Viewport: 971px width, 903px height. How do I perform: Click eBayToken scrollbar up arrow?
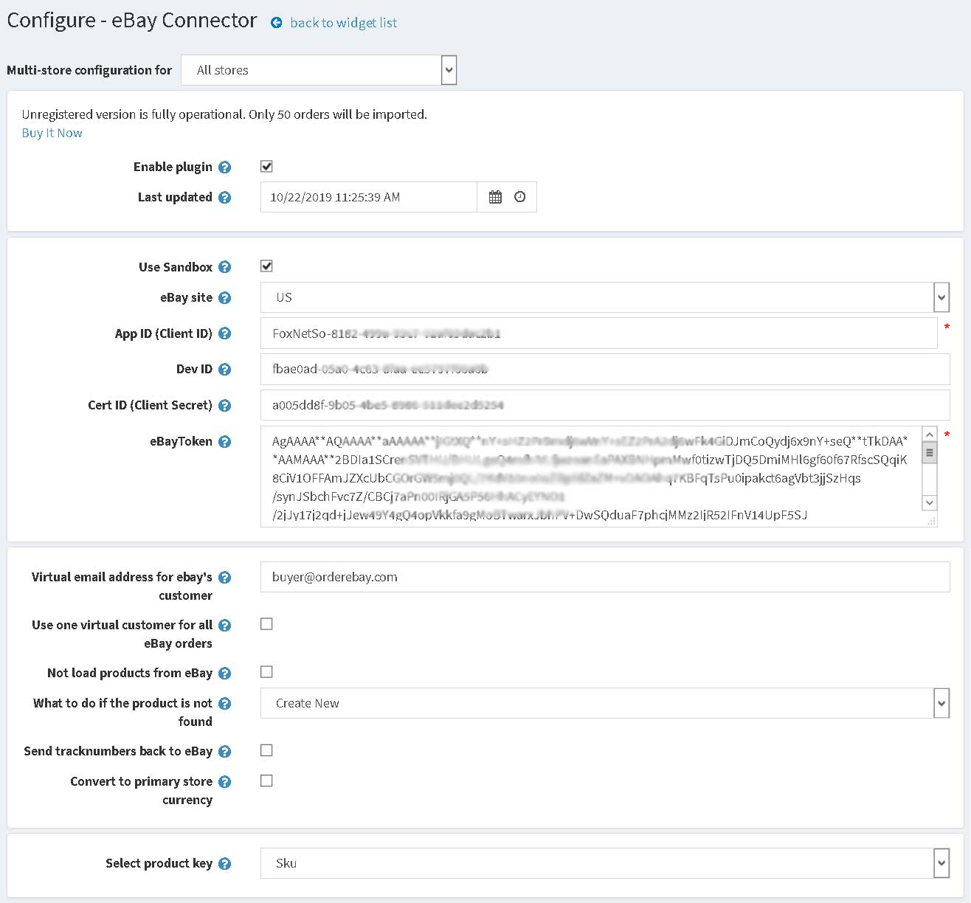[x=930, y=435]
